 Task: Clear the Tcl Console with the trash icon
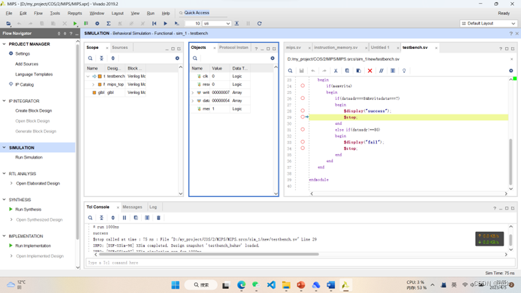(x=158, y=218)
